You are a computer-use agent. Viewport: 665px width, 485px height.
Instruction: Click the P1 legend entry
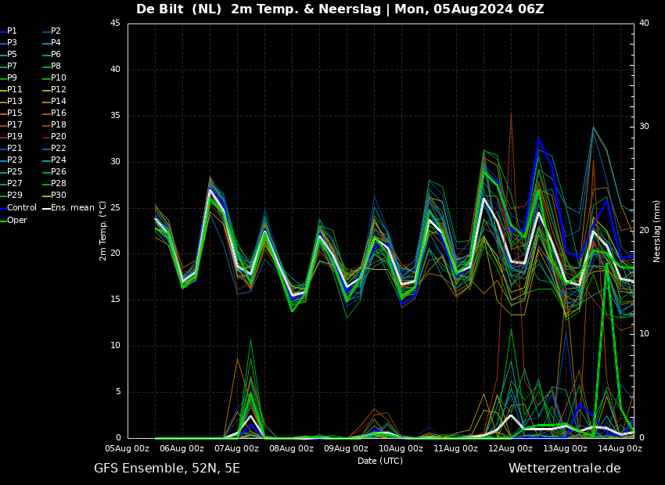click(12, 31)
